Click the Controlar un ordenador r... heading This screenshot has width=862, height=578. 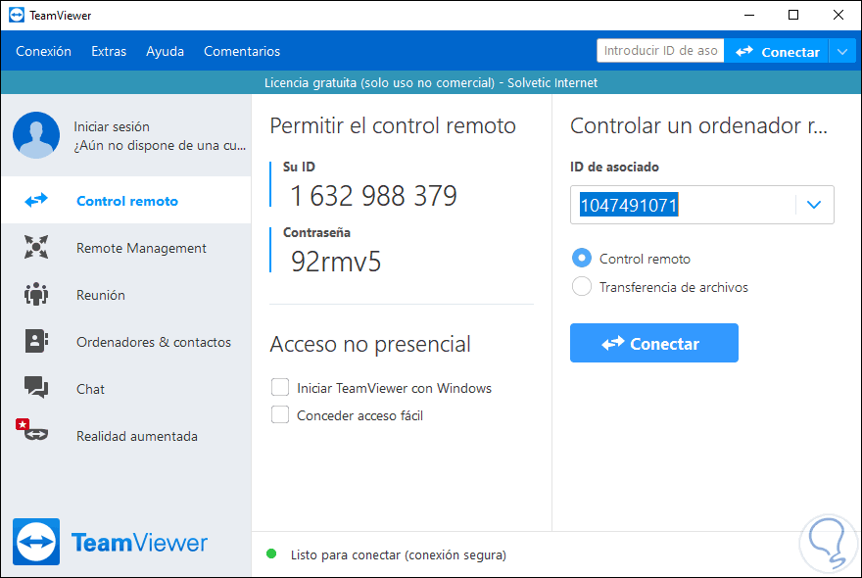698,125
